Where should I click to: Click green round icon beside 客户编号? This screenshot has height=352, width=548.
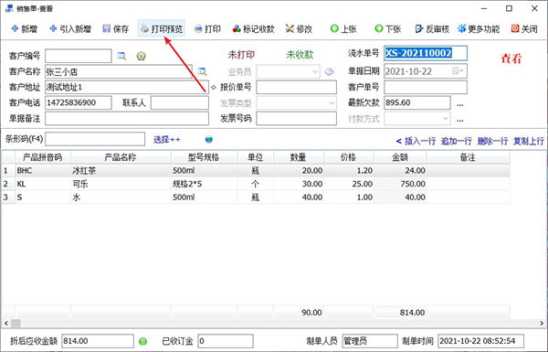click(142, 56)
